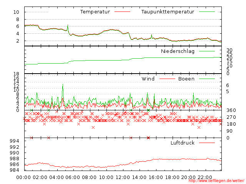Screen dimensions: 246x184
Task: Click the Luftdruck legend label
Action: (183, 143)
